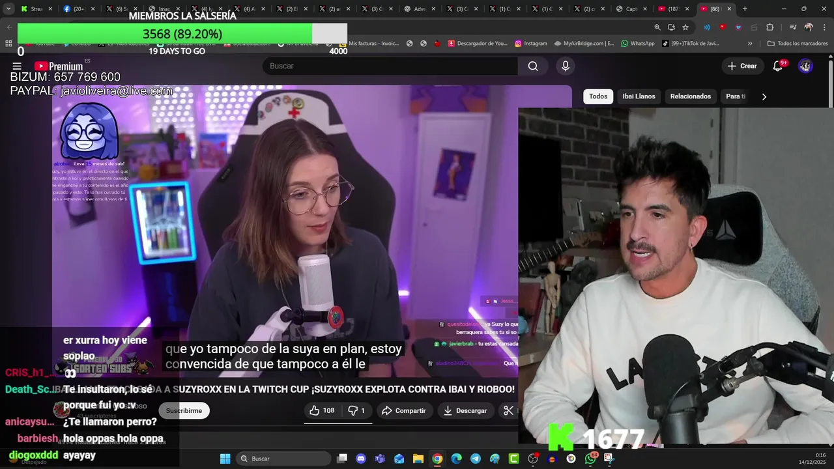The height and width of the screenshot is (469, 834).
Task: Show more filter chips with right arrow
Action: [764, 96]
